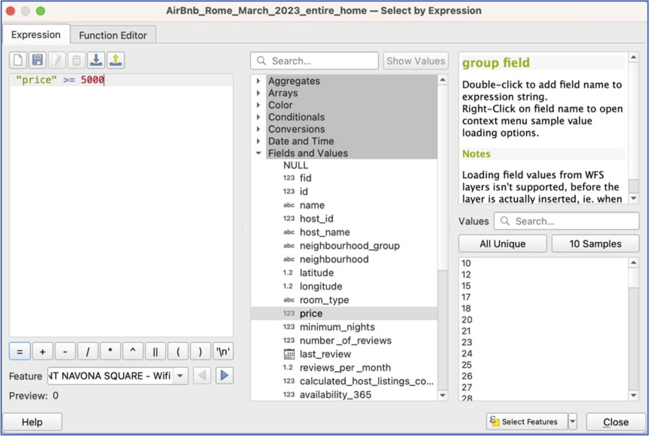Screen dimensions: 650x436
Task: Insert the newline character operator
Action: pos(223,351)
